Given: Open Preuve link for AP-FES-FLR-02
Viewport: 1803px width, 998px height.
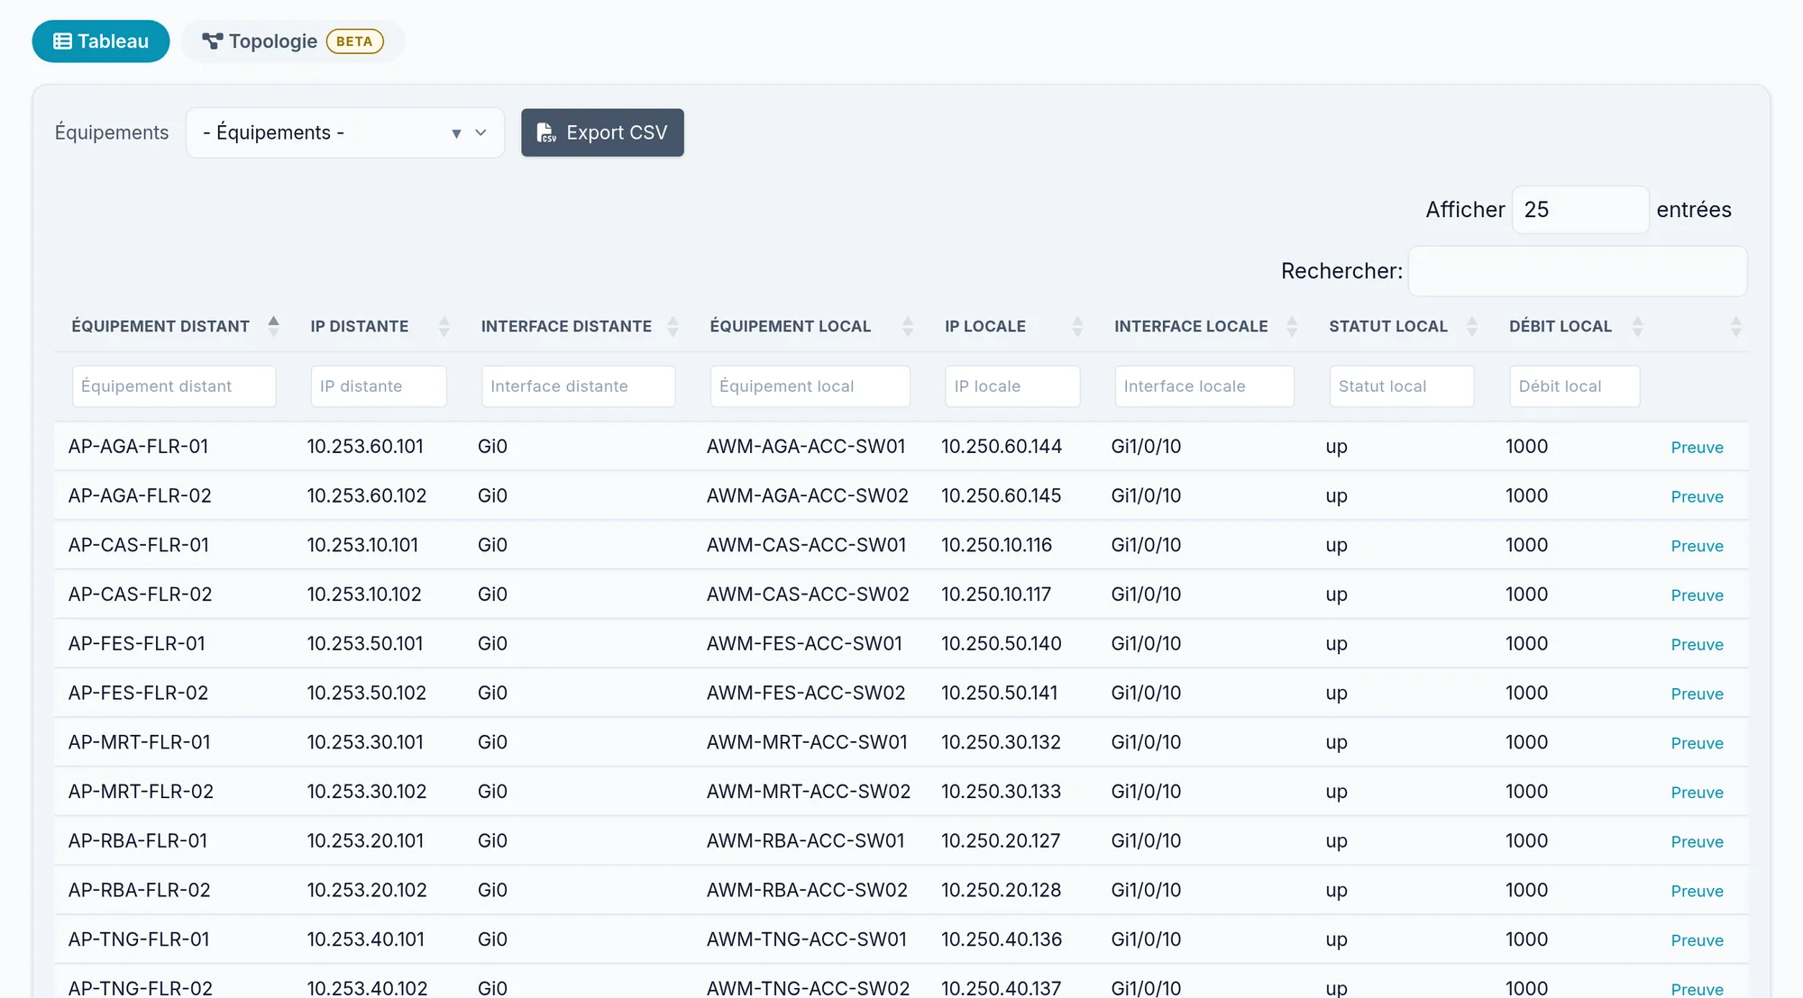Looking at the screenshot, I should [x=1697, y=694].
